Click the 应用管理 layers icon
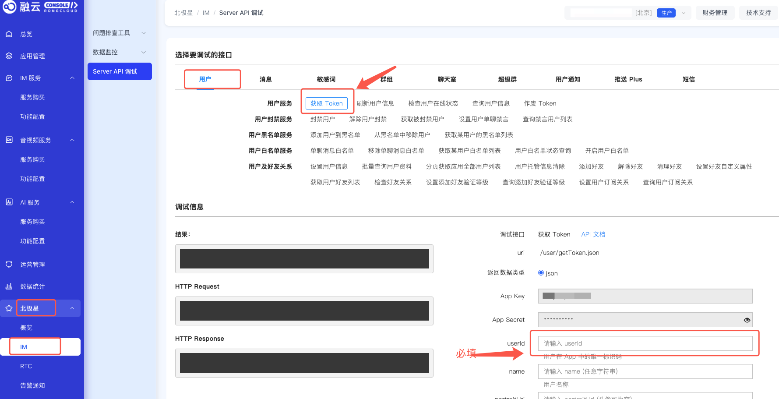The width and height of the screenshot is (779, 399). click(9, 56)
